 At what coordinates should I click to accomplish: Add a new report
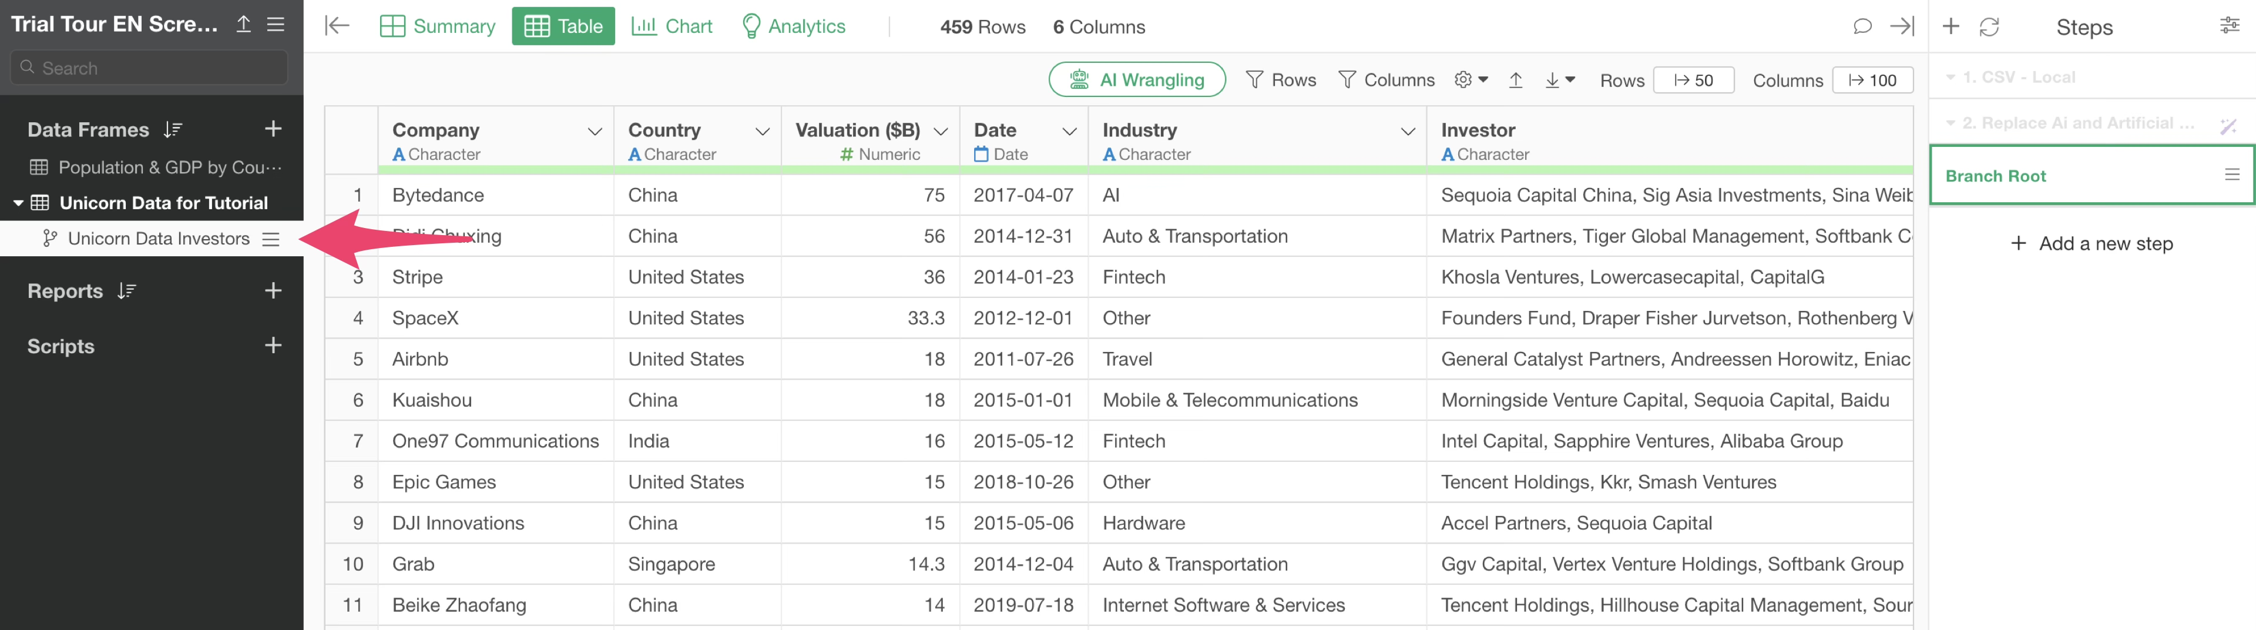pos(273,291)
